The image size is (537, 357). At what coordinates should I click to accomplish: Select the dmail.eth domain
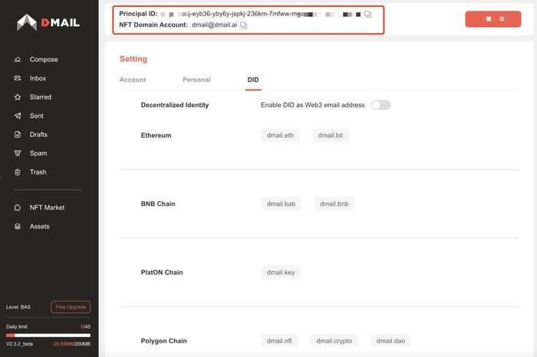(x=280, y=136)
